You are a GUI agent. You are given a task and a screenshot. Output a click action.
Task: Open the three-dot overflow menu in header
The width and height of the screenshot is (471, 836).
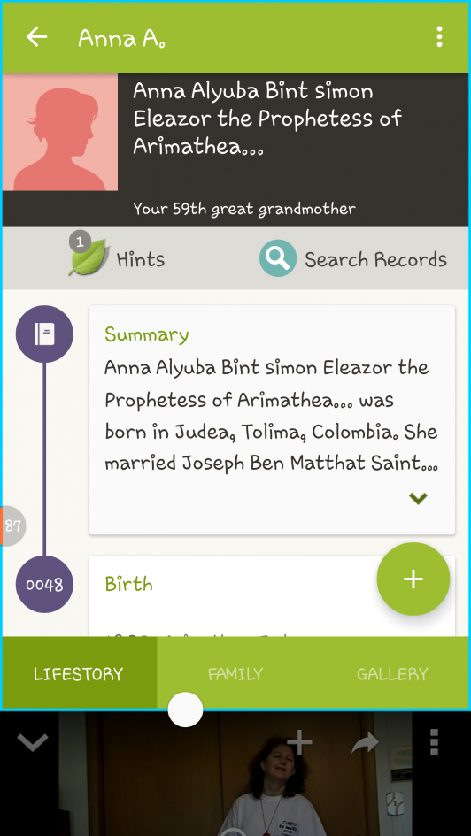click(x=439, y=37)
